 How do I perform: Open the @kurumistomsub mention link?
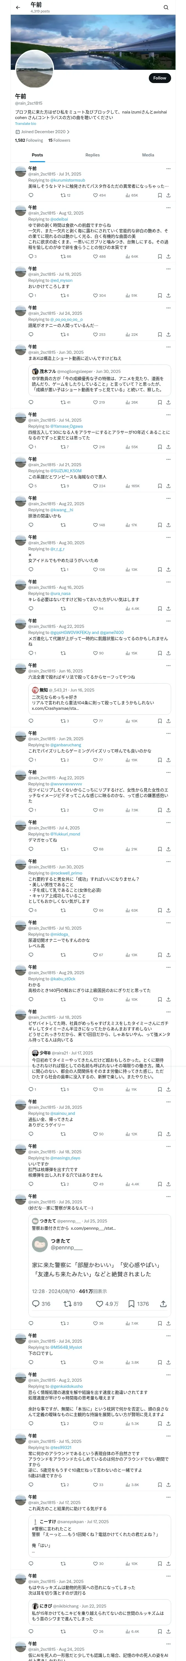pos(67,180)
